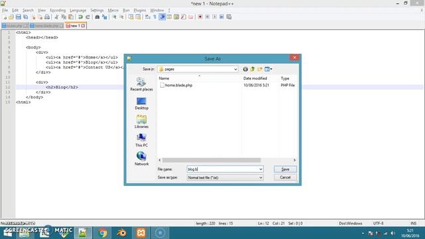Viewport: 425px width, 239px height.
Task: Click the UTF-8 encoding status bar entry
Action: (378, 224)
